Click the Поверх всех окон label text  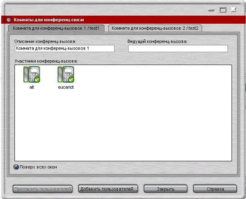(x=38, y=167)
